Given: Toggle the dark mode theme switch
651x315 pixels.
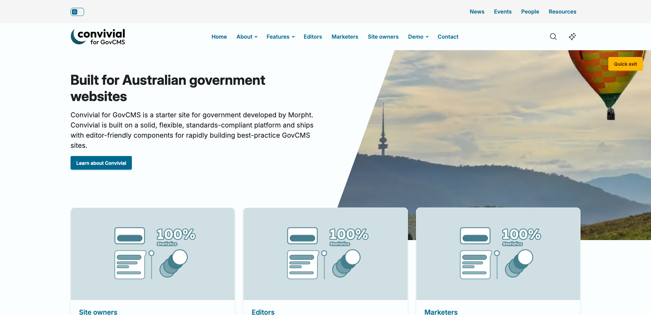Looking at the screenshot, I should (77, 12).
